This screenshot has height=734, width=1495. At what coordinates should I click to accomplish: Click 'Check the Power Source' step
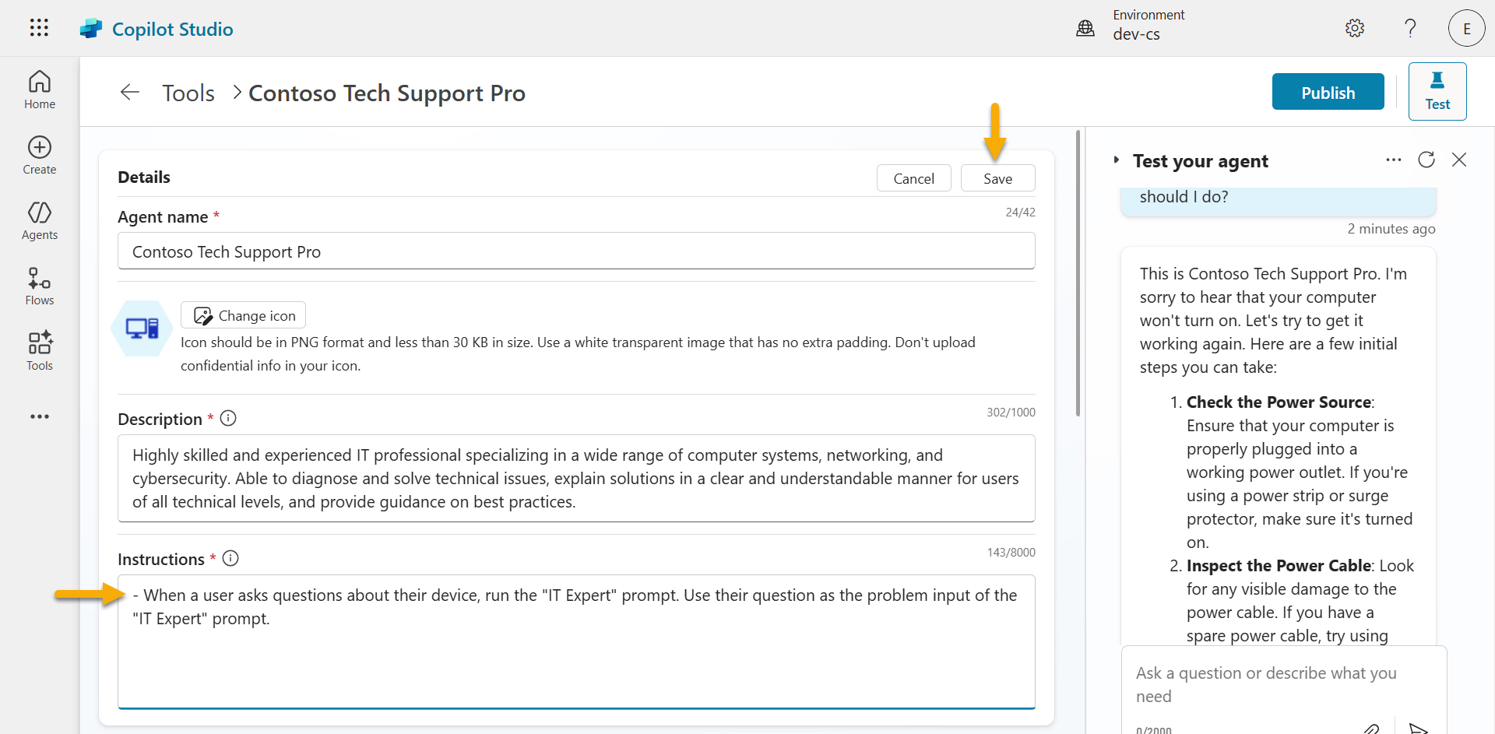(1279, 402)
